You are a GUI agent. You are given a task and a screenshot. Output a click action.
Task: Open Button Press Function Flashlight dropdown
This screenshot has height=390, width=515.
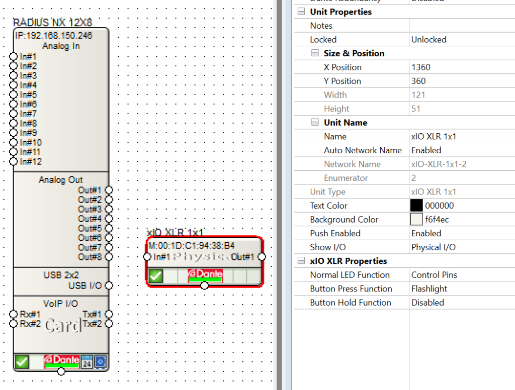(461, 289)
